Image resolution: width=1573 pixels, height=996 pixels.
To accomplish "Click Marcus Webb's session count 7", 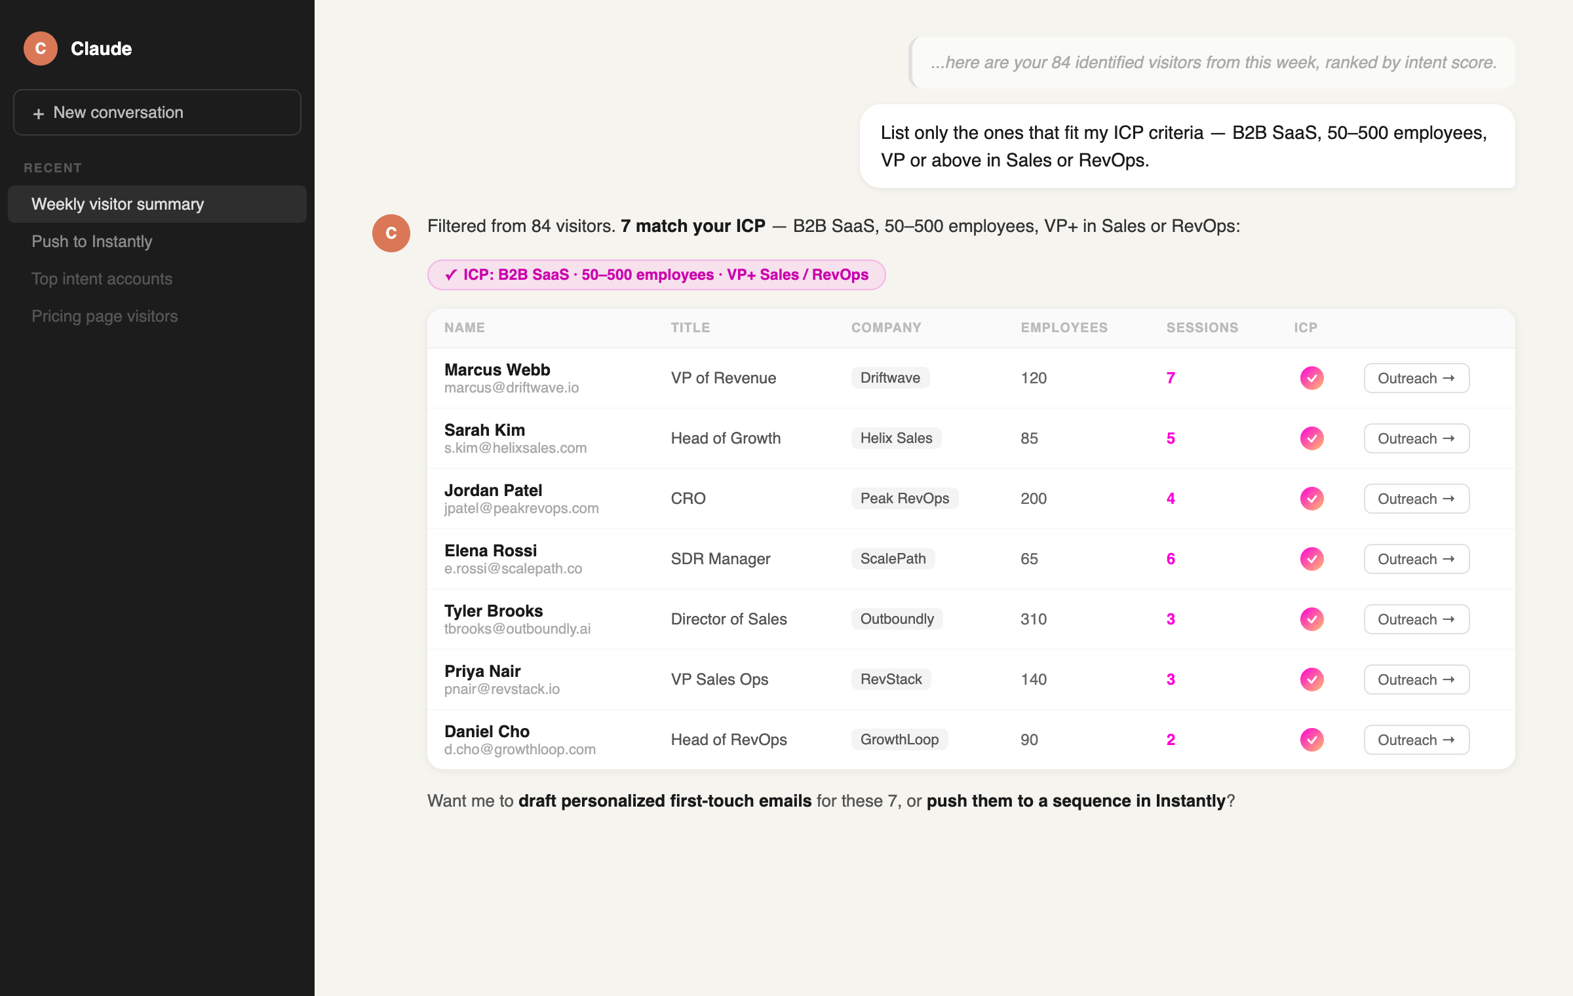I will [x=1171, y=378].
